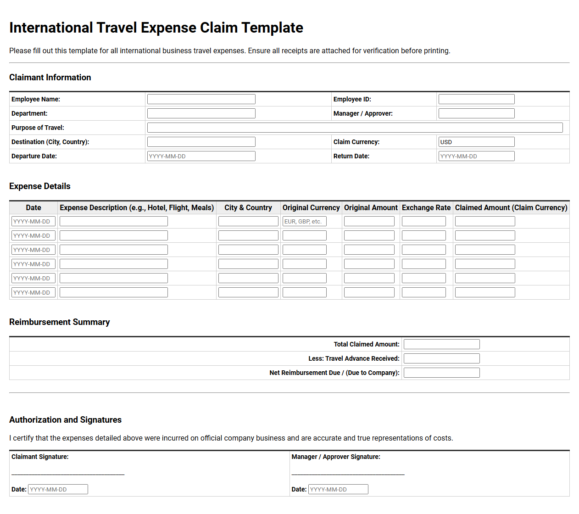This screenshot has width=579, height=514.
Task: Click second row Original Currency field
Action: [x=304, y=235]
